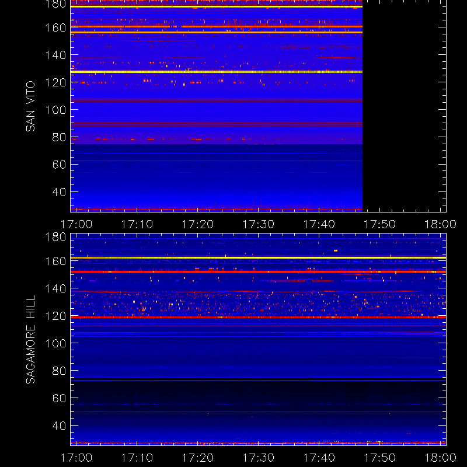467x467 pixels.
Task: Pick the 120 label on Sagamore Hill plot
Action: pos(55,316)
